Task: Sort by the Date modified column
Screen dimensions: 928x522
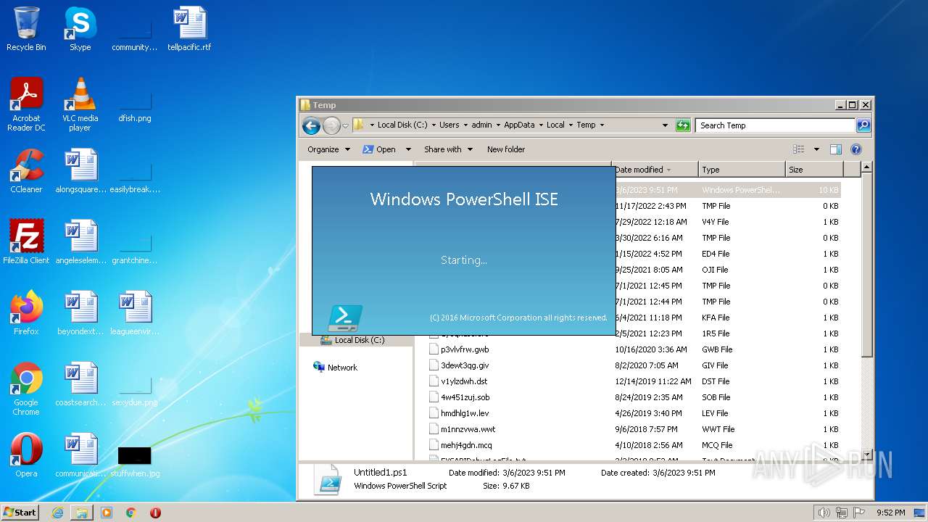Action: click(655, 170)
